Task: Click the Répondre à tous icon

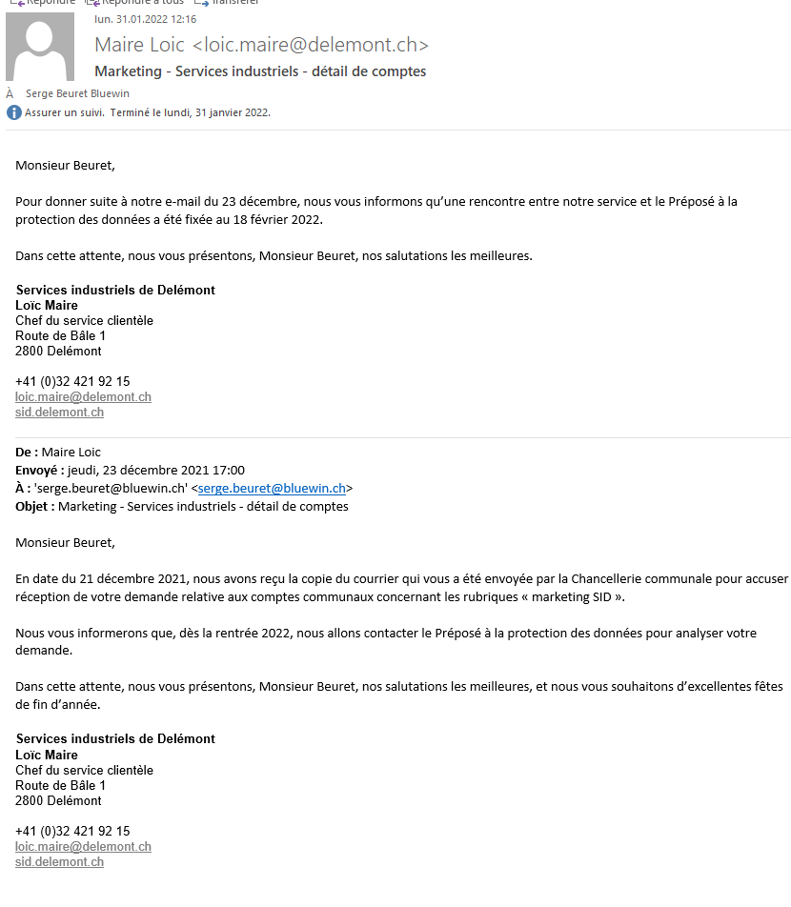Action: (x=93, y=3)
